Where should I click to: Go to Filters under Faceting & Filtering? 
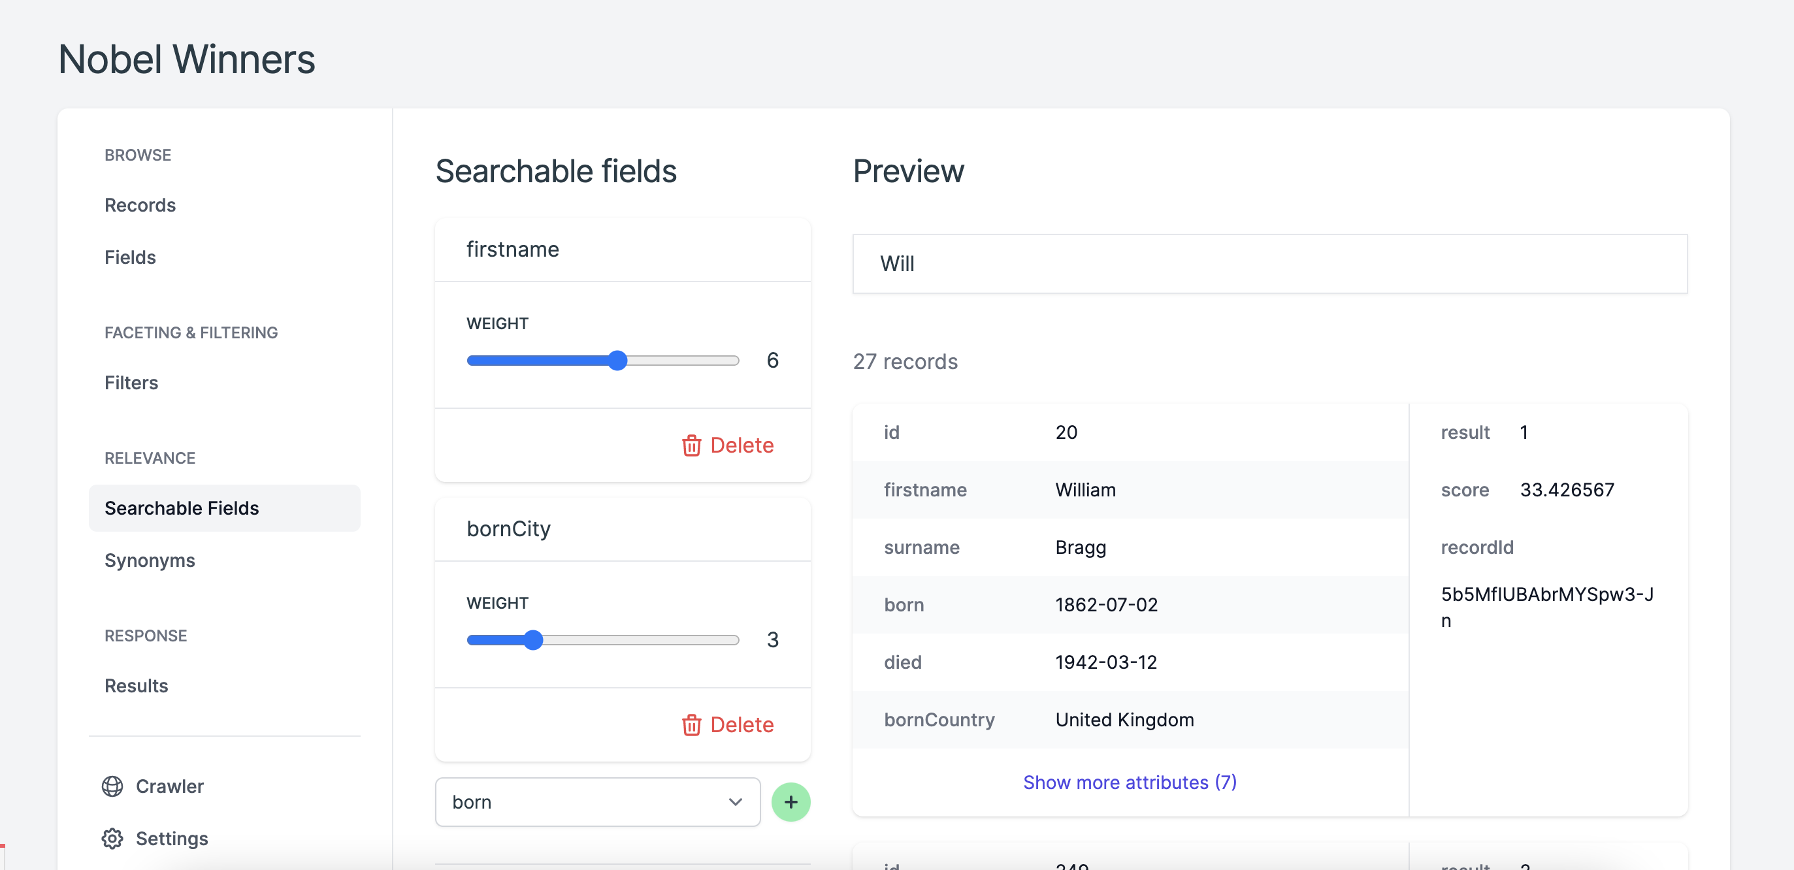point(131,382)
